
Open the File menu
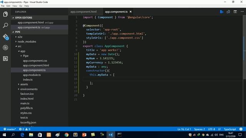pos(3,6)
